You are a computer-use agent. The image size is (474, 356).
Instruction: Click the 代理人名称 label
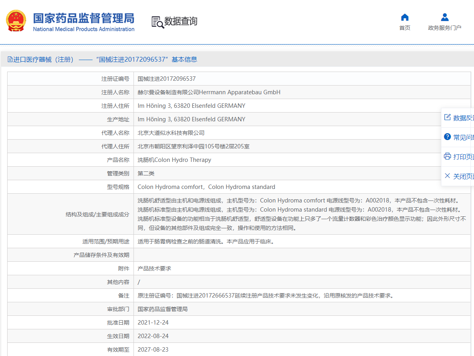[115, 133]
